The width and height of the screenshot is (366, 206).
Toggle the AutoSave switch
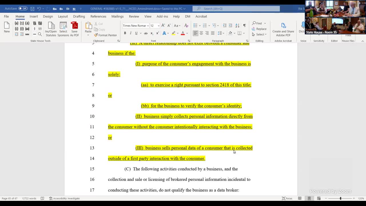coord(23,9)
